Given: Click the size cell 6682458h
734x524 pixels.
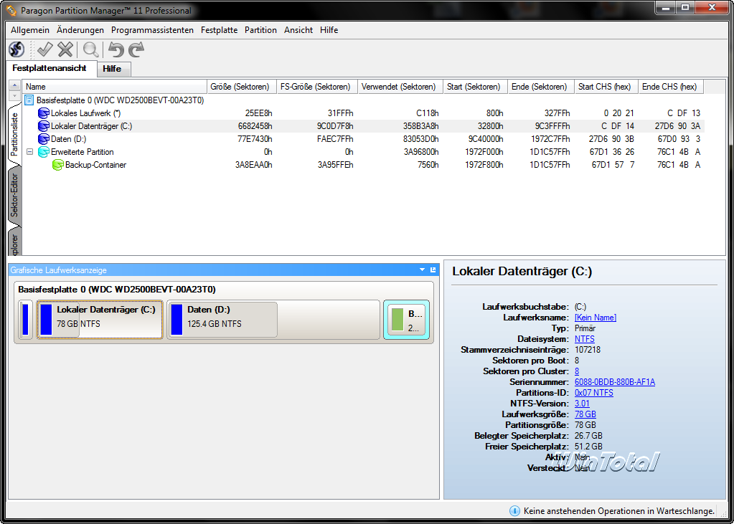Looking at the screenshot, I should (x=255, y=126).
